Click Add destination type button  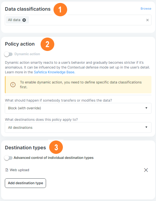[25, 183]
